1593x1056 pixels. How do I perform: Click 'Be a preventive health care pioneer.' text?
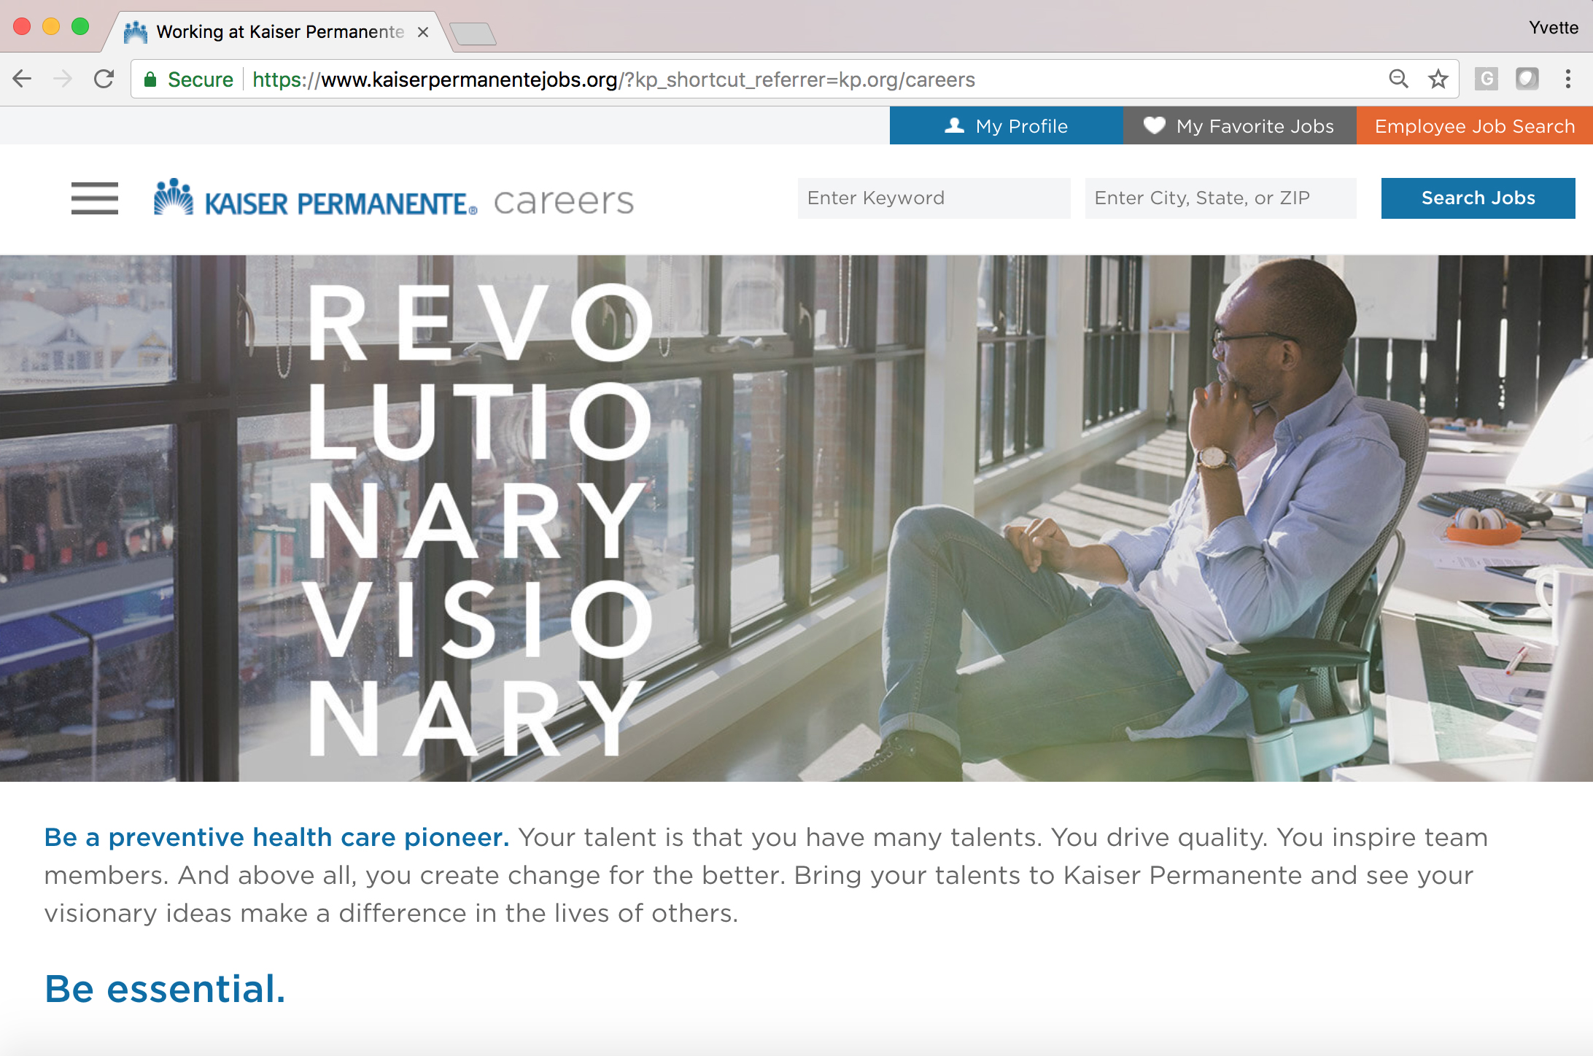coord(276,837)
